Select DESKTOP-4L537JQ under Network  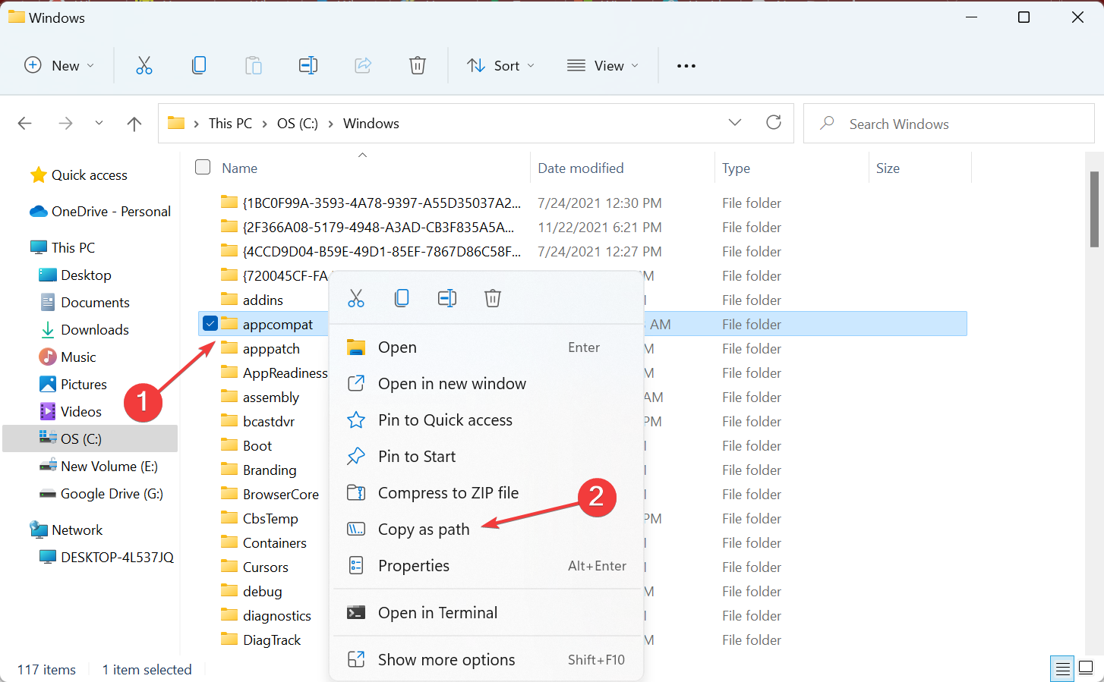[x=106, y=558]
